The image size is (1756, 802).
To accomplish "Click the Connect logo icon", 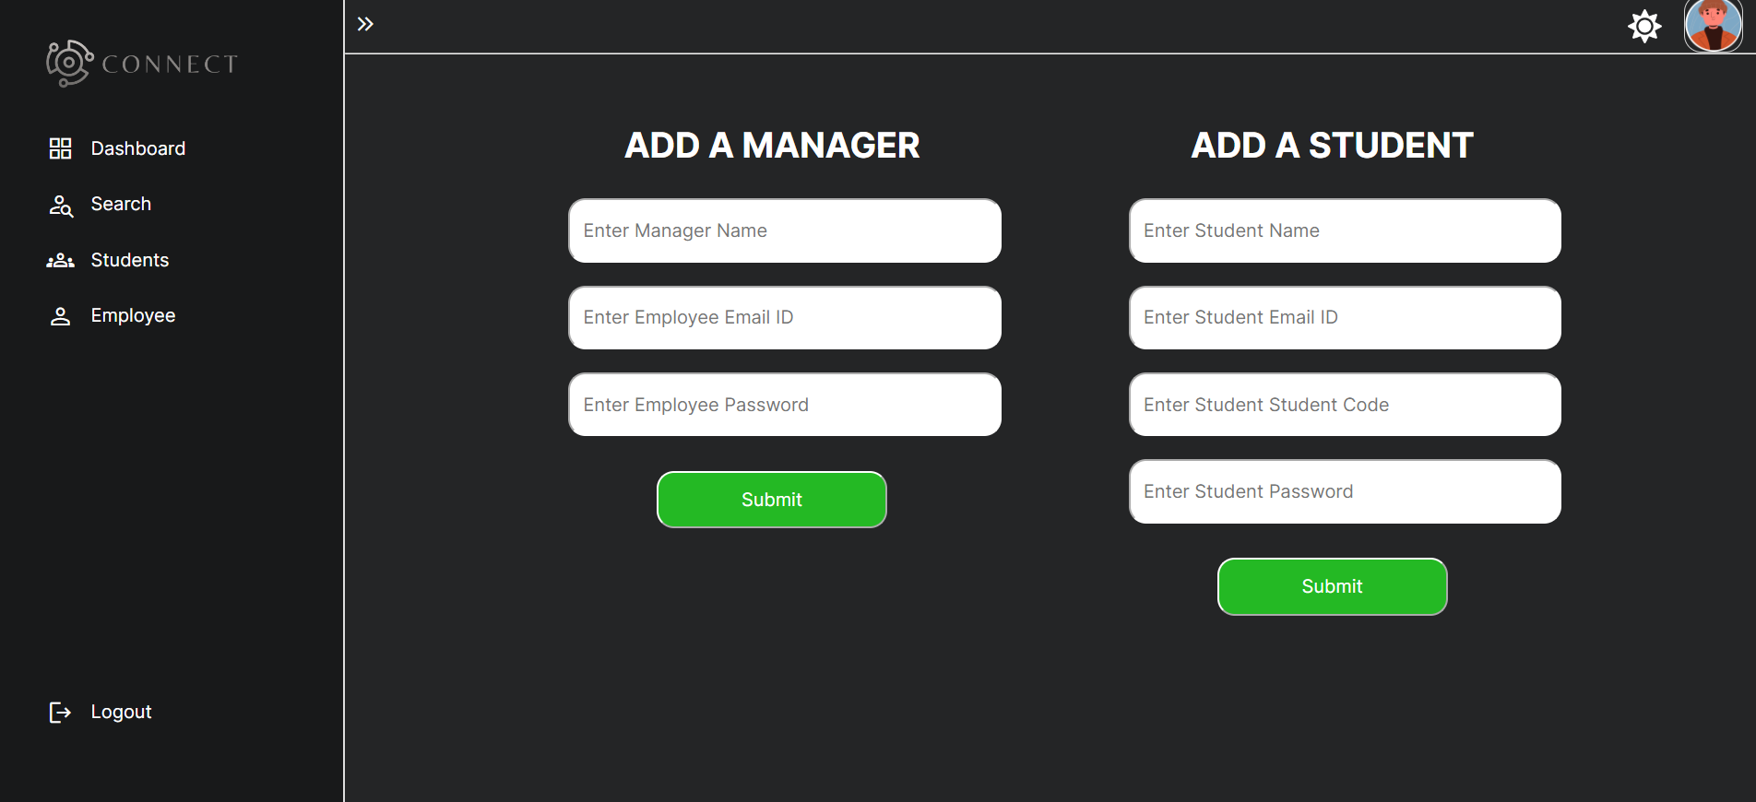I will [x=69, y=64].
